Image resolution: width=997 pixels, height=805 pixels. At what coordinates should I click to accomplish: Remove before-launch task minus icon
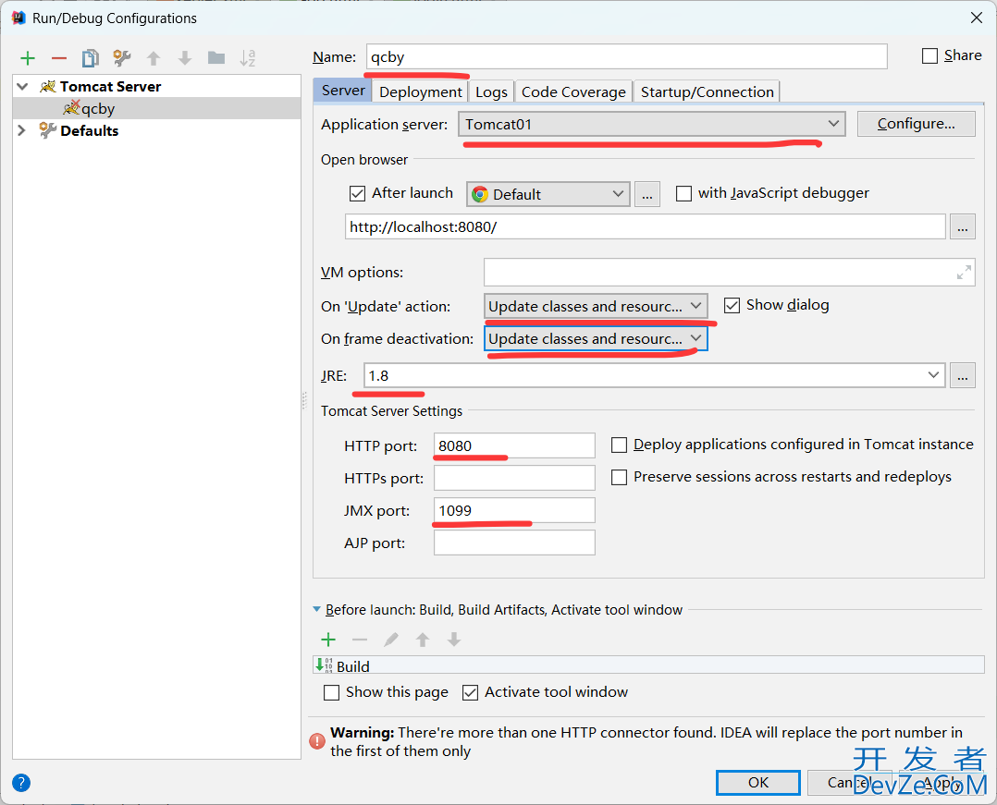click(360, 640)
